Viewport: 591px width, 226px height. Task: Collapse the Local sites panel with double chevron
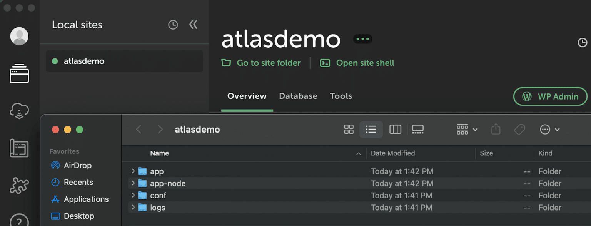[x=193, y=25]
